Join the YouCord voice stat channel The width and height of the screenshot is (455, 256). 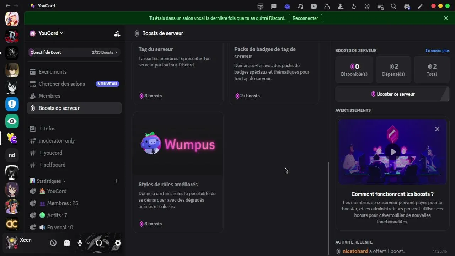(74, 191)
